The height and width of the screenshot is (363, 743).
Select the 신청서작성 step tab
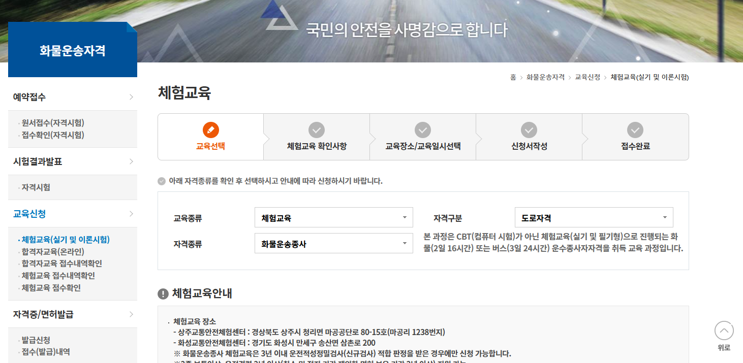click(529, 137)
